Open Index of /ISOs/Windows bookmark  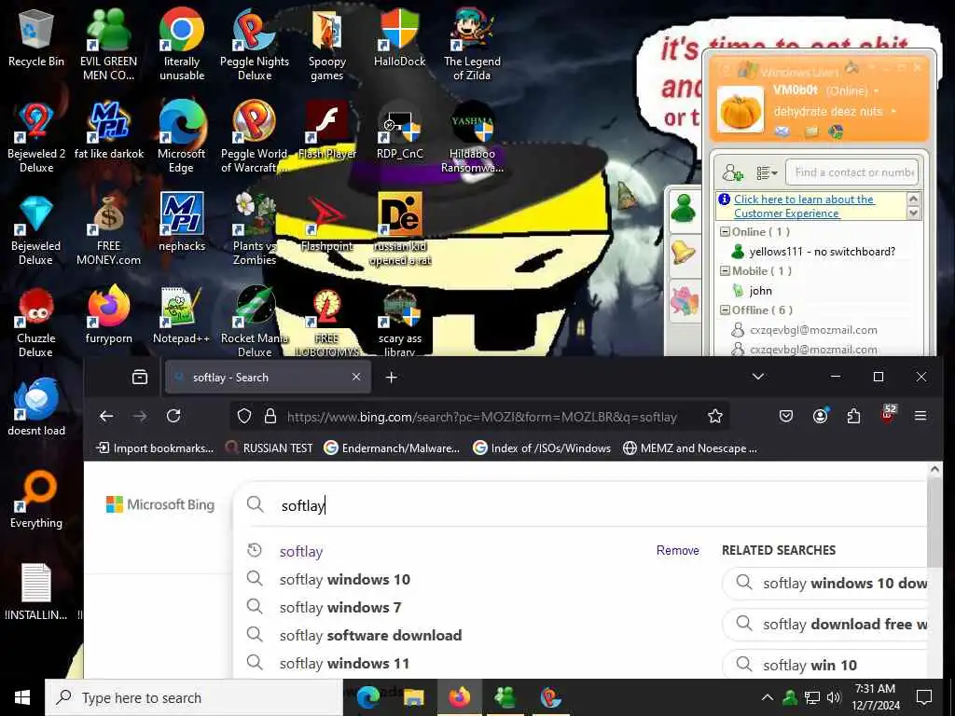(542, 448)
